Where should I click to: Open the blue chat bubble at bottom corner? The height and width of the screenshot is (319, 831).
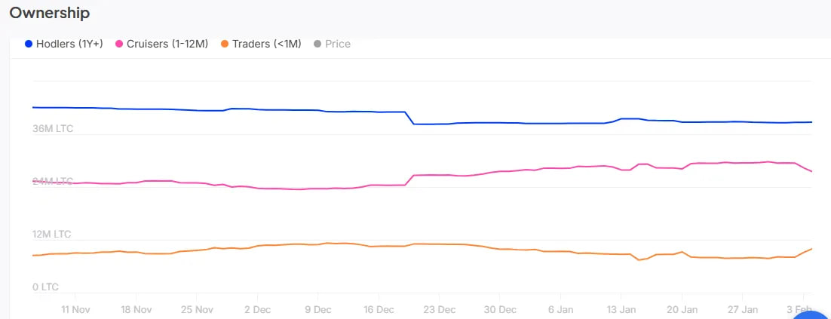[813, 312]
